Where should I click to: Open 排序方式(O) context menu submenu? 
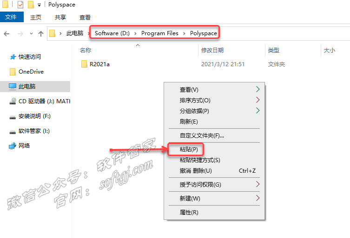[x=214, y=100]
